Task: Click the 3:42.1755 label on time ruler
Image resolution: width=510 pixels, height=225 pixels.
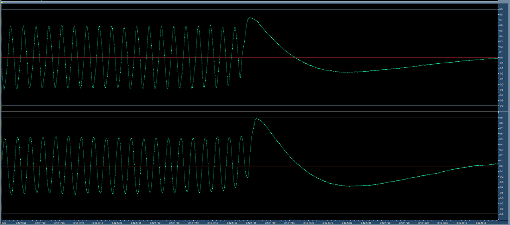Action: (x=251, y=223)
